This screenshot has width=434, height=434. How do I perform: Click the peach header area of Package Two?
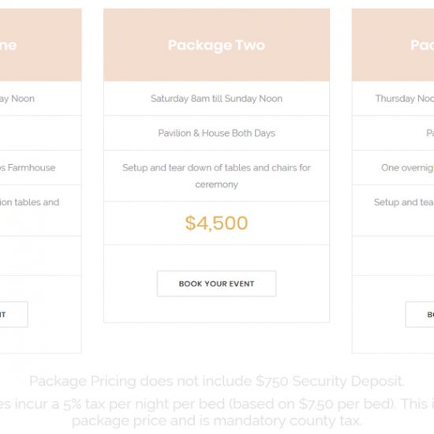coord(216,45)
